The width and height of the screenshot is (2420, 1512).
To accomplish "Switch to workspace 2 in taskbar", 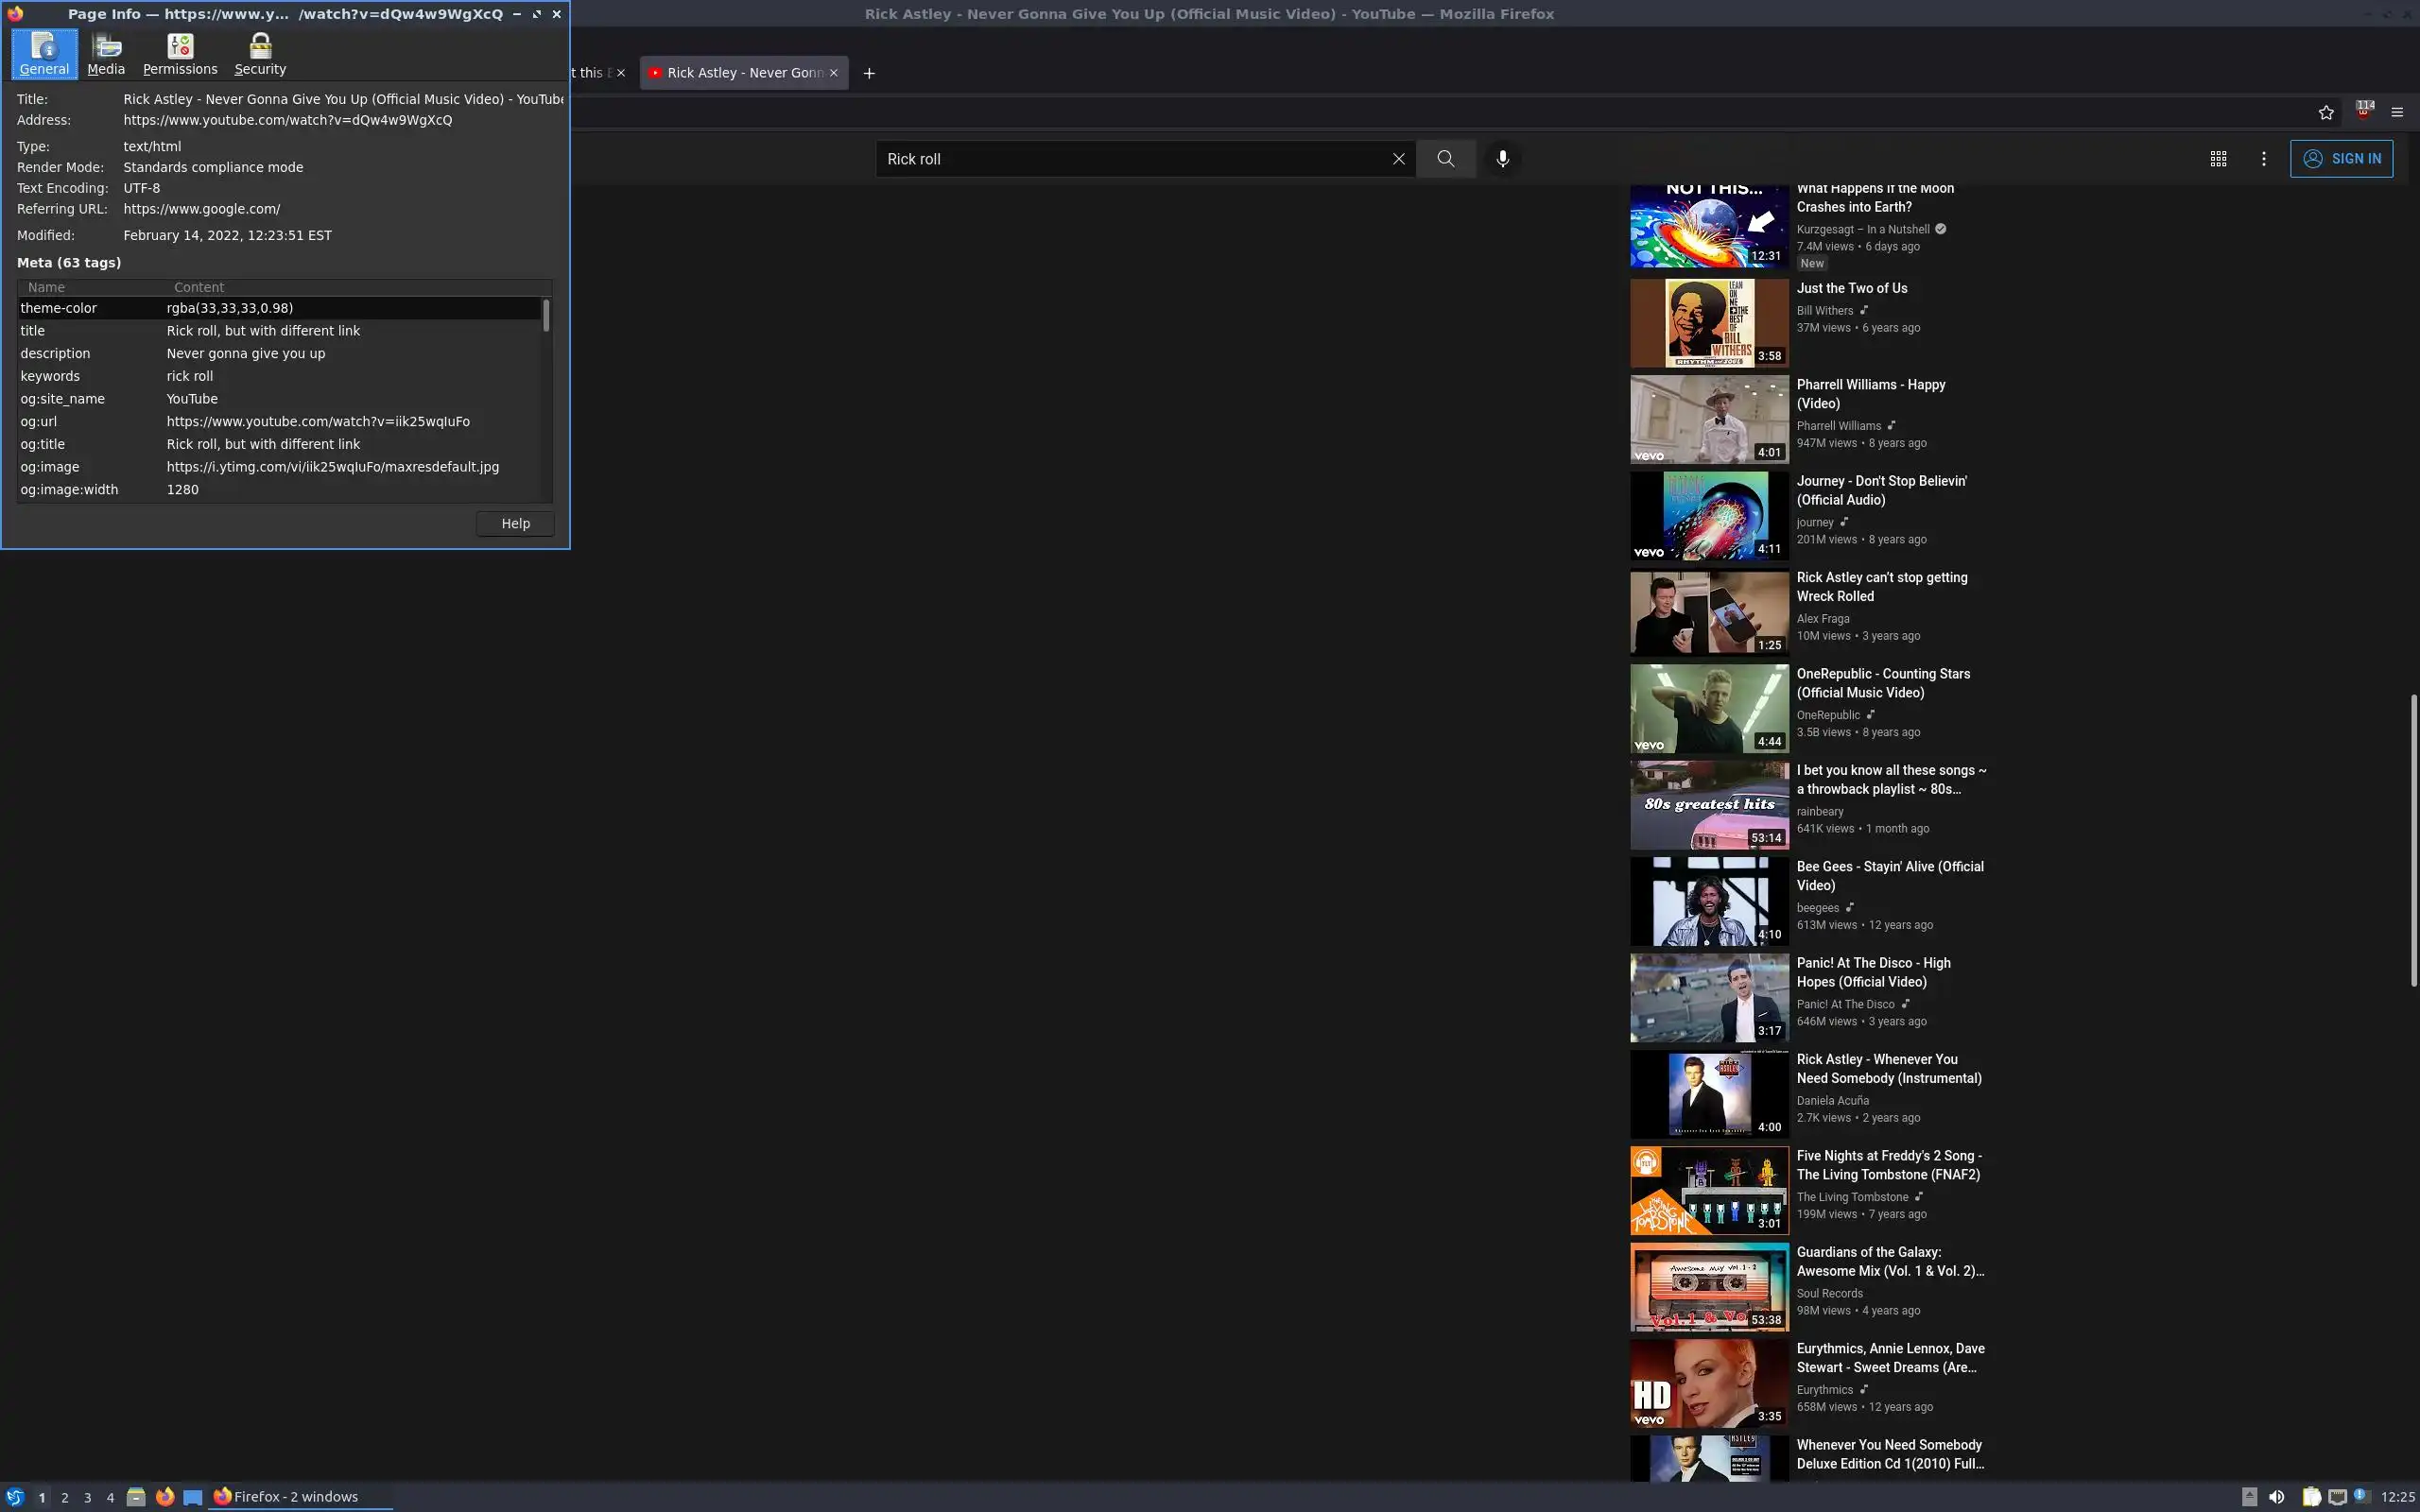I will point(65,1497).
